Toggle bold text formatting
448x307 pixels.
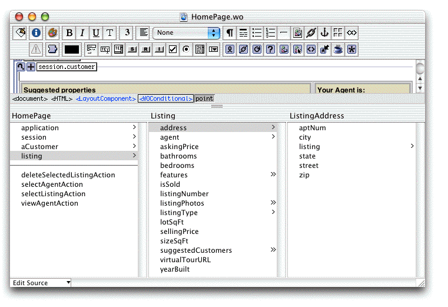point(69,33)
